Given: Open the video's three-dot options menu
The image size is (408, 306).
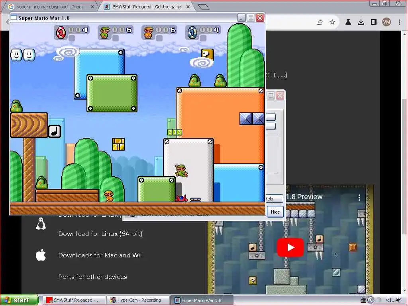Looking at the screenshot, I should click(359, 198).
